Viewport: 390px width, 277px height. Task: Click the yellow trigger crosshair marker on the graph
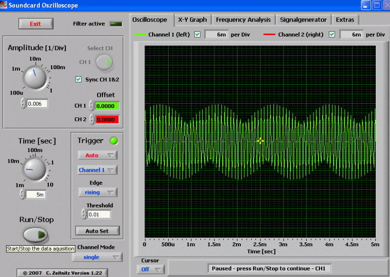tap(260, 141)
